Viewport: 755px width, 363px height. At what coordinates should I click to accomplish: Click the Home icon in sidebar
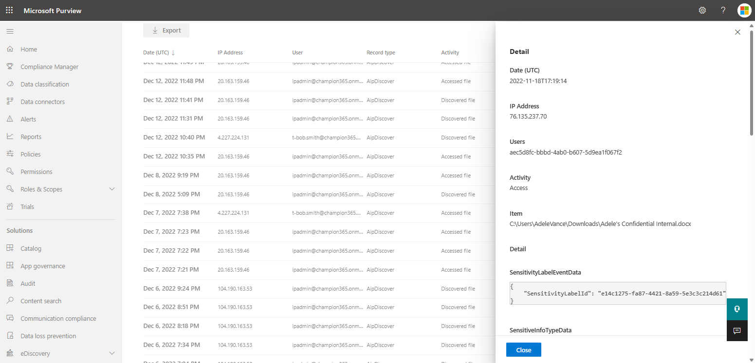coord(10,49)
